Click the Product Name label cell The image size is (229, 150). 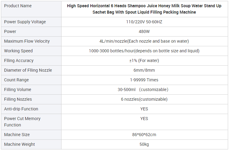pos(31,9)
